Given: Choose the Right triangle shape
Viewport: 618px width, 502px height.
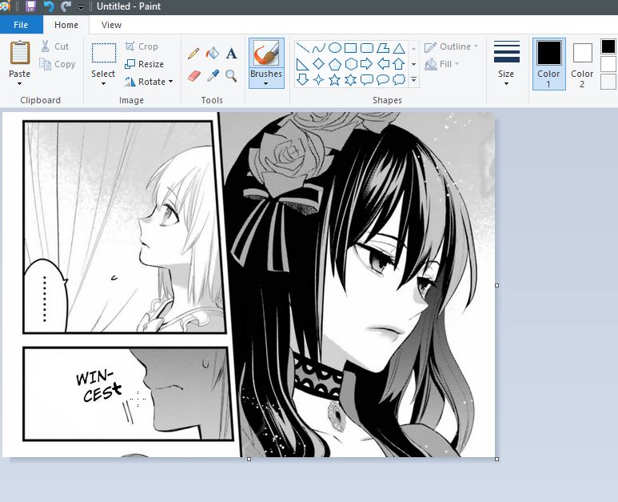Looking at the screenshot, I should tap(302, 63).
